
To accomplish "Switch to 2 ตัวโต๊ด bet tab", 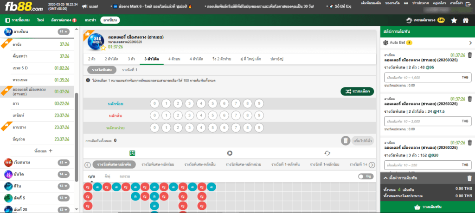I will [111, 59].
